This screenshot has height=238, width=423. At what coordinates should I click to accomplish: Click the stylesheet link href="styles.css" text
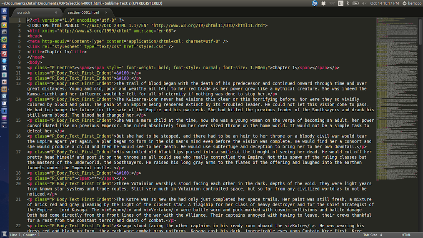[x=145, y=47]
